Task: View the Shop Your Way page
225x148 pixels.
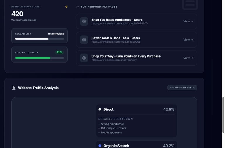Action: (188, 58)
